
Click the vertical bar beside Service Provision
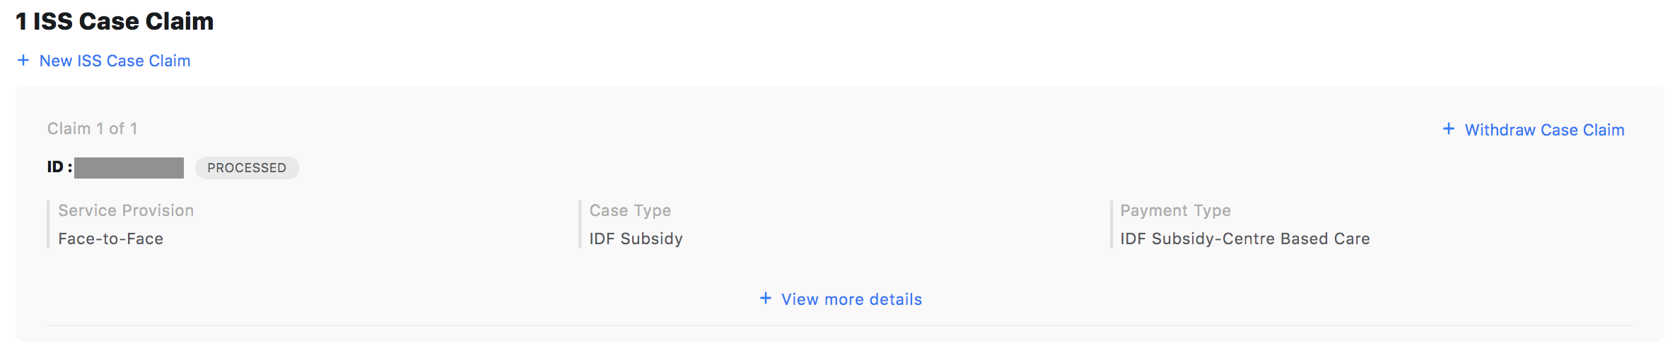coord(48,224)
